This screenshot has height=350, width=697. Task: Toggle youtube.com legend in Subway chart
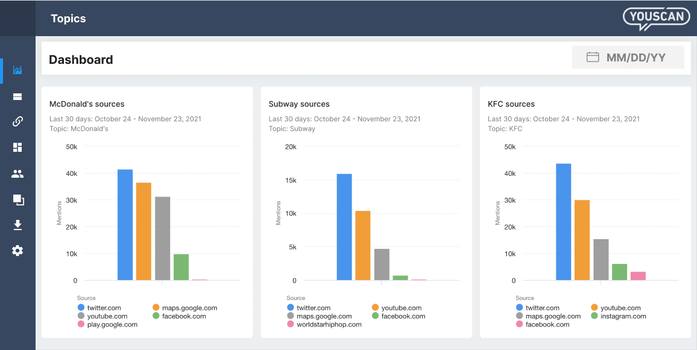pyautogui.click(x=397, y=308)
